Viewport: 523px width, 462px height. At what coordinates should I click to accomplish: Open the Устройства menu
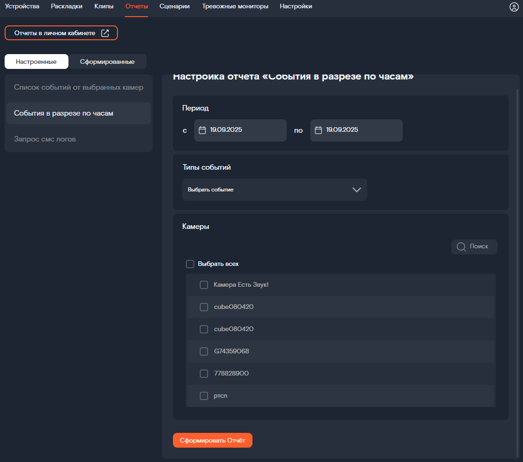[22, 6]
